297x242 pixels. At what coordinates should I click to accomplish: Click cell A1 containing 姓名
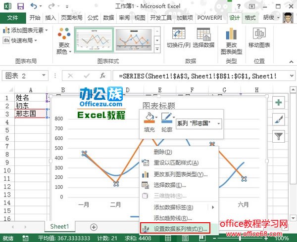click(x=31, y=98)
